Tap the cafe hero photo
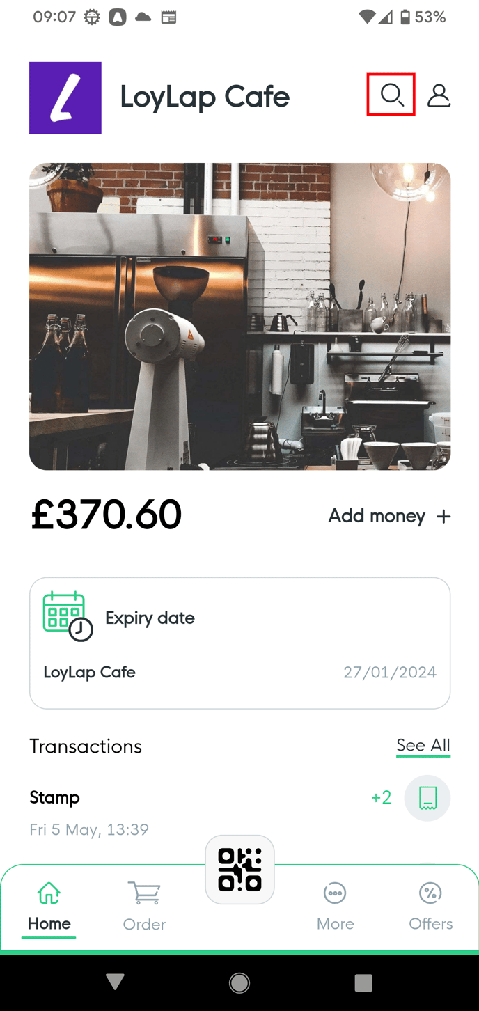The width and height of the screenshot is (479, 1011). pos(239,315)
